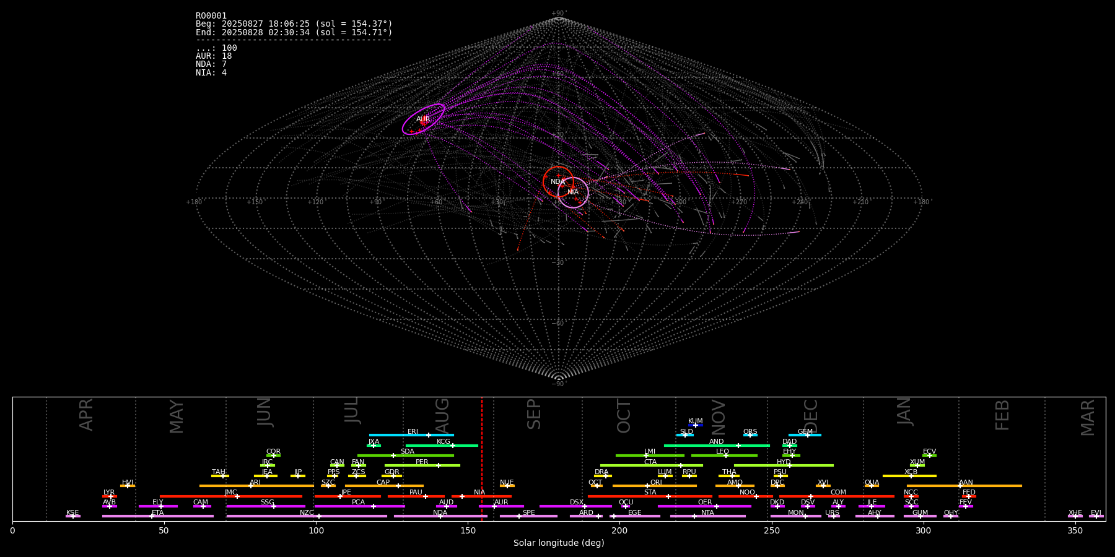Select the ORI shower bar in timeline

pos(655,486)
